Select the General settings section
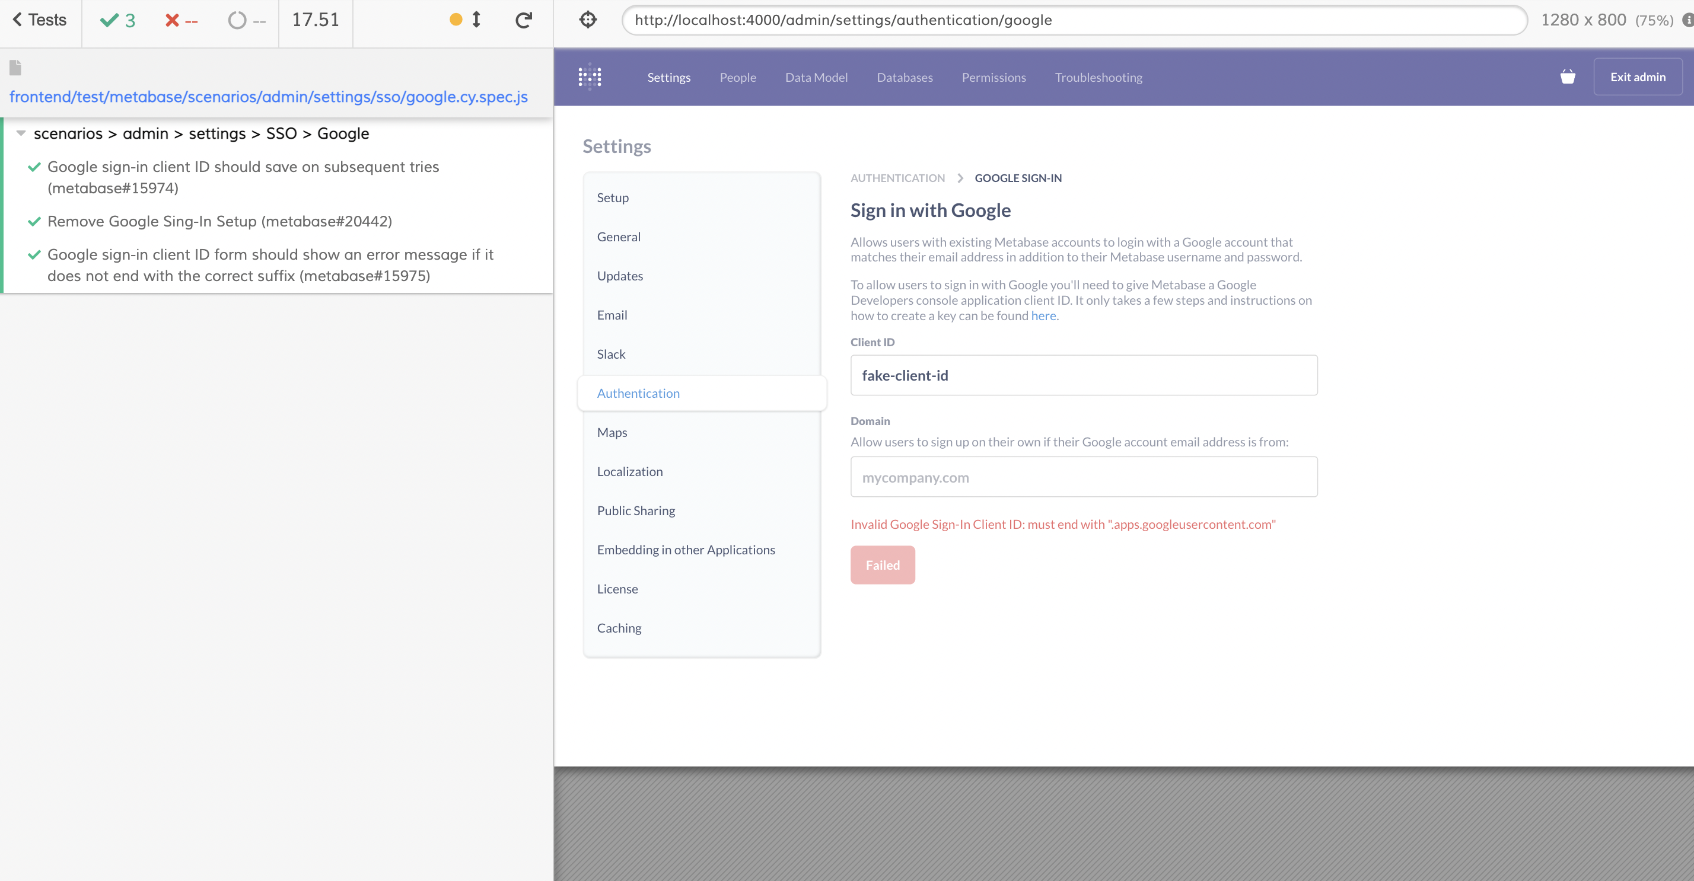 [x=618, y=236]
